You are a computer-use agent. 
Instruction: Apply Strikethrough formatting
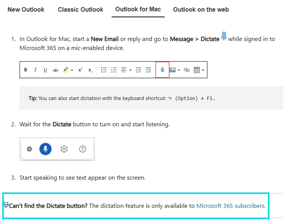pos(55,70)
